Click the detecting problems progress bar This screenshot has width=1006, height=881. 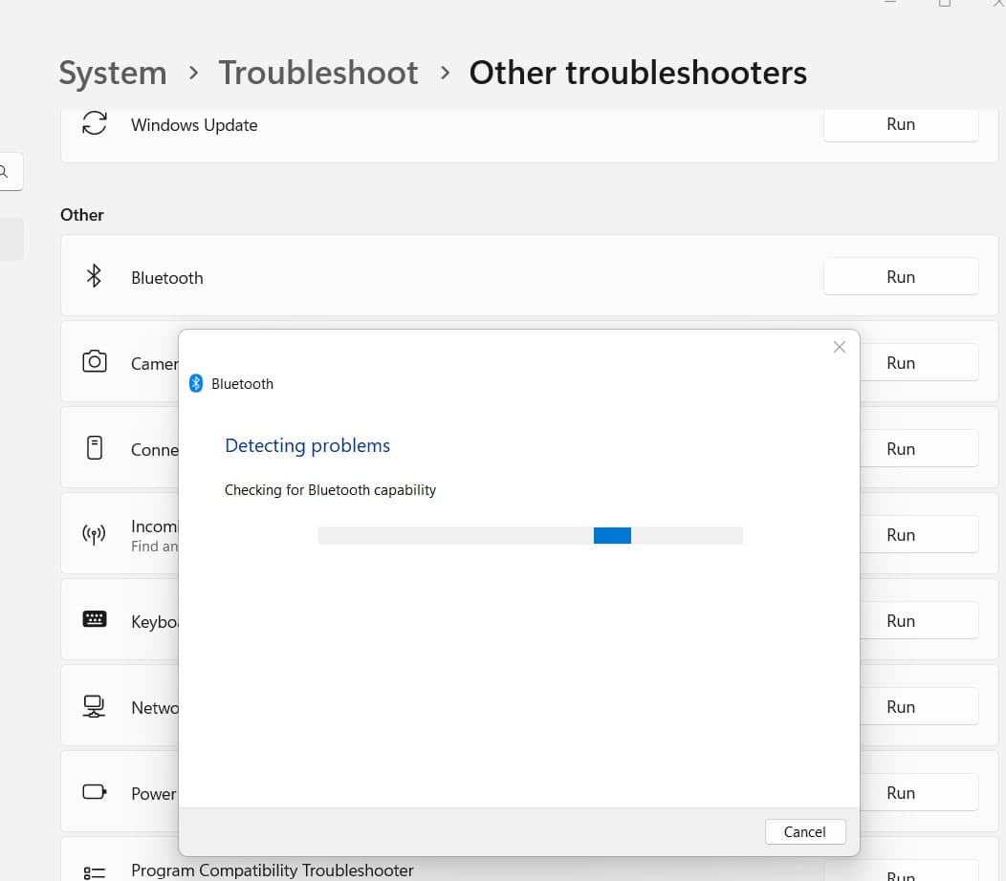[x=530, y=535]
